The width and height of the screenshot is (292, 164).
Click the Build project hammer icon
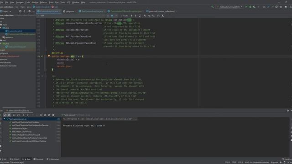coord(213,7)
